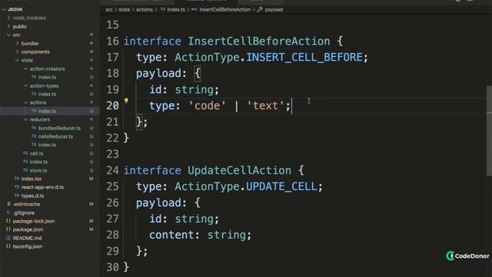
Task: Open index.tsx in the explorer
Action: [x=32, y=179]
